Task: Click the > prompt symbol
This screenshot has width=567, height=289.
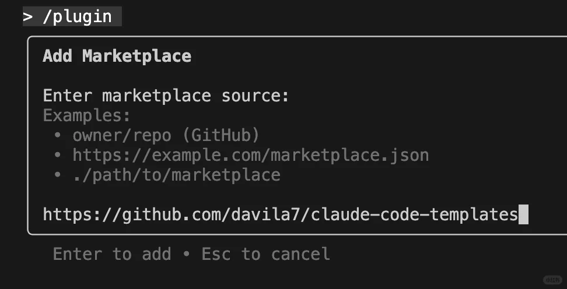Action: 28,16
